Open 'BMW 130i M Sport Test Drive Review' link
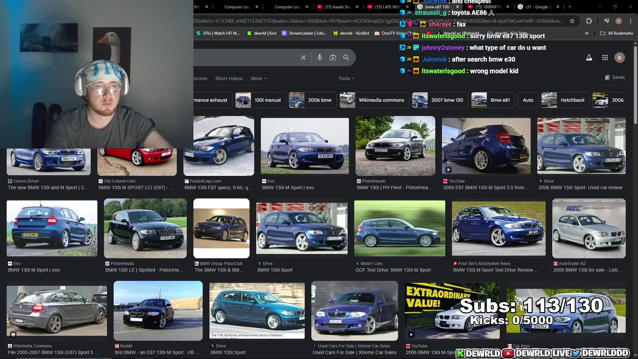This screenshot has width=638, height=359. (496, 270)
